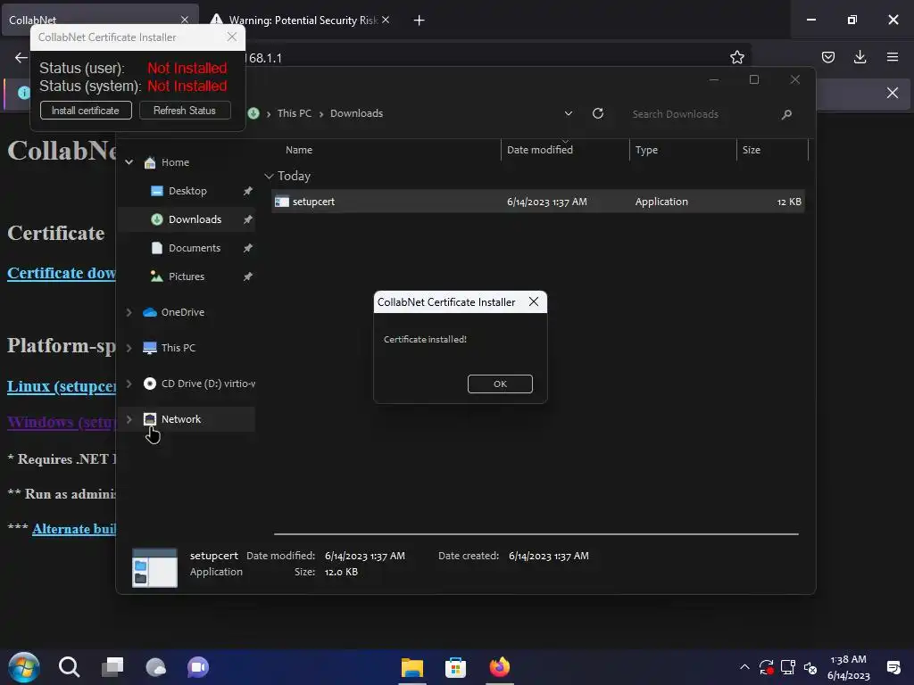Click the Install certificate button
Viewport: 914px width, 685px height.
(86, 110)
